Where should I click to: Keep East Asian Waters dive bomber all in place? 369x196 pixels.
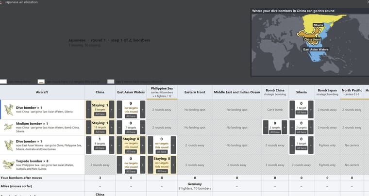pos(131,151)
